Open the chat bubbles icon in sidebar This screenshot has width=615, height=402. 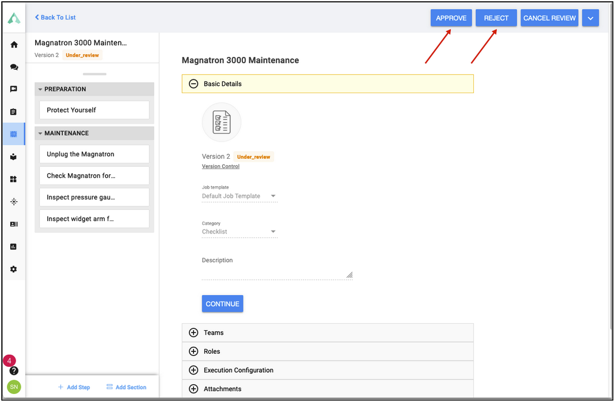pyautogui.click(x=14, y=67)
